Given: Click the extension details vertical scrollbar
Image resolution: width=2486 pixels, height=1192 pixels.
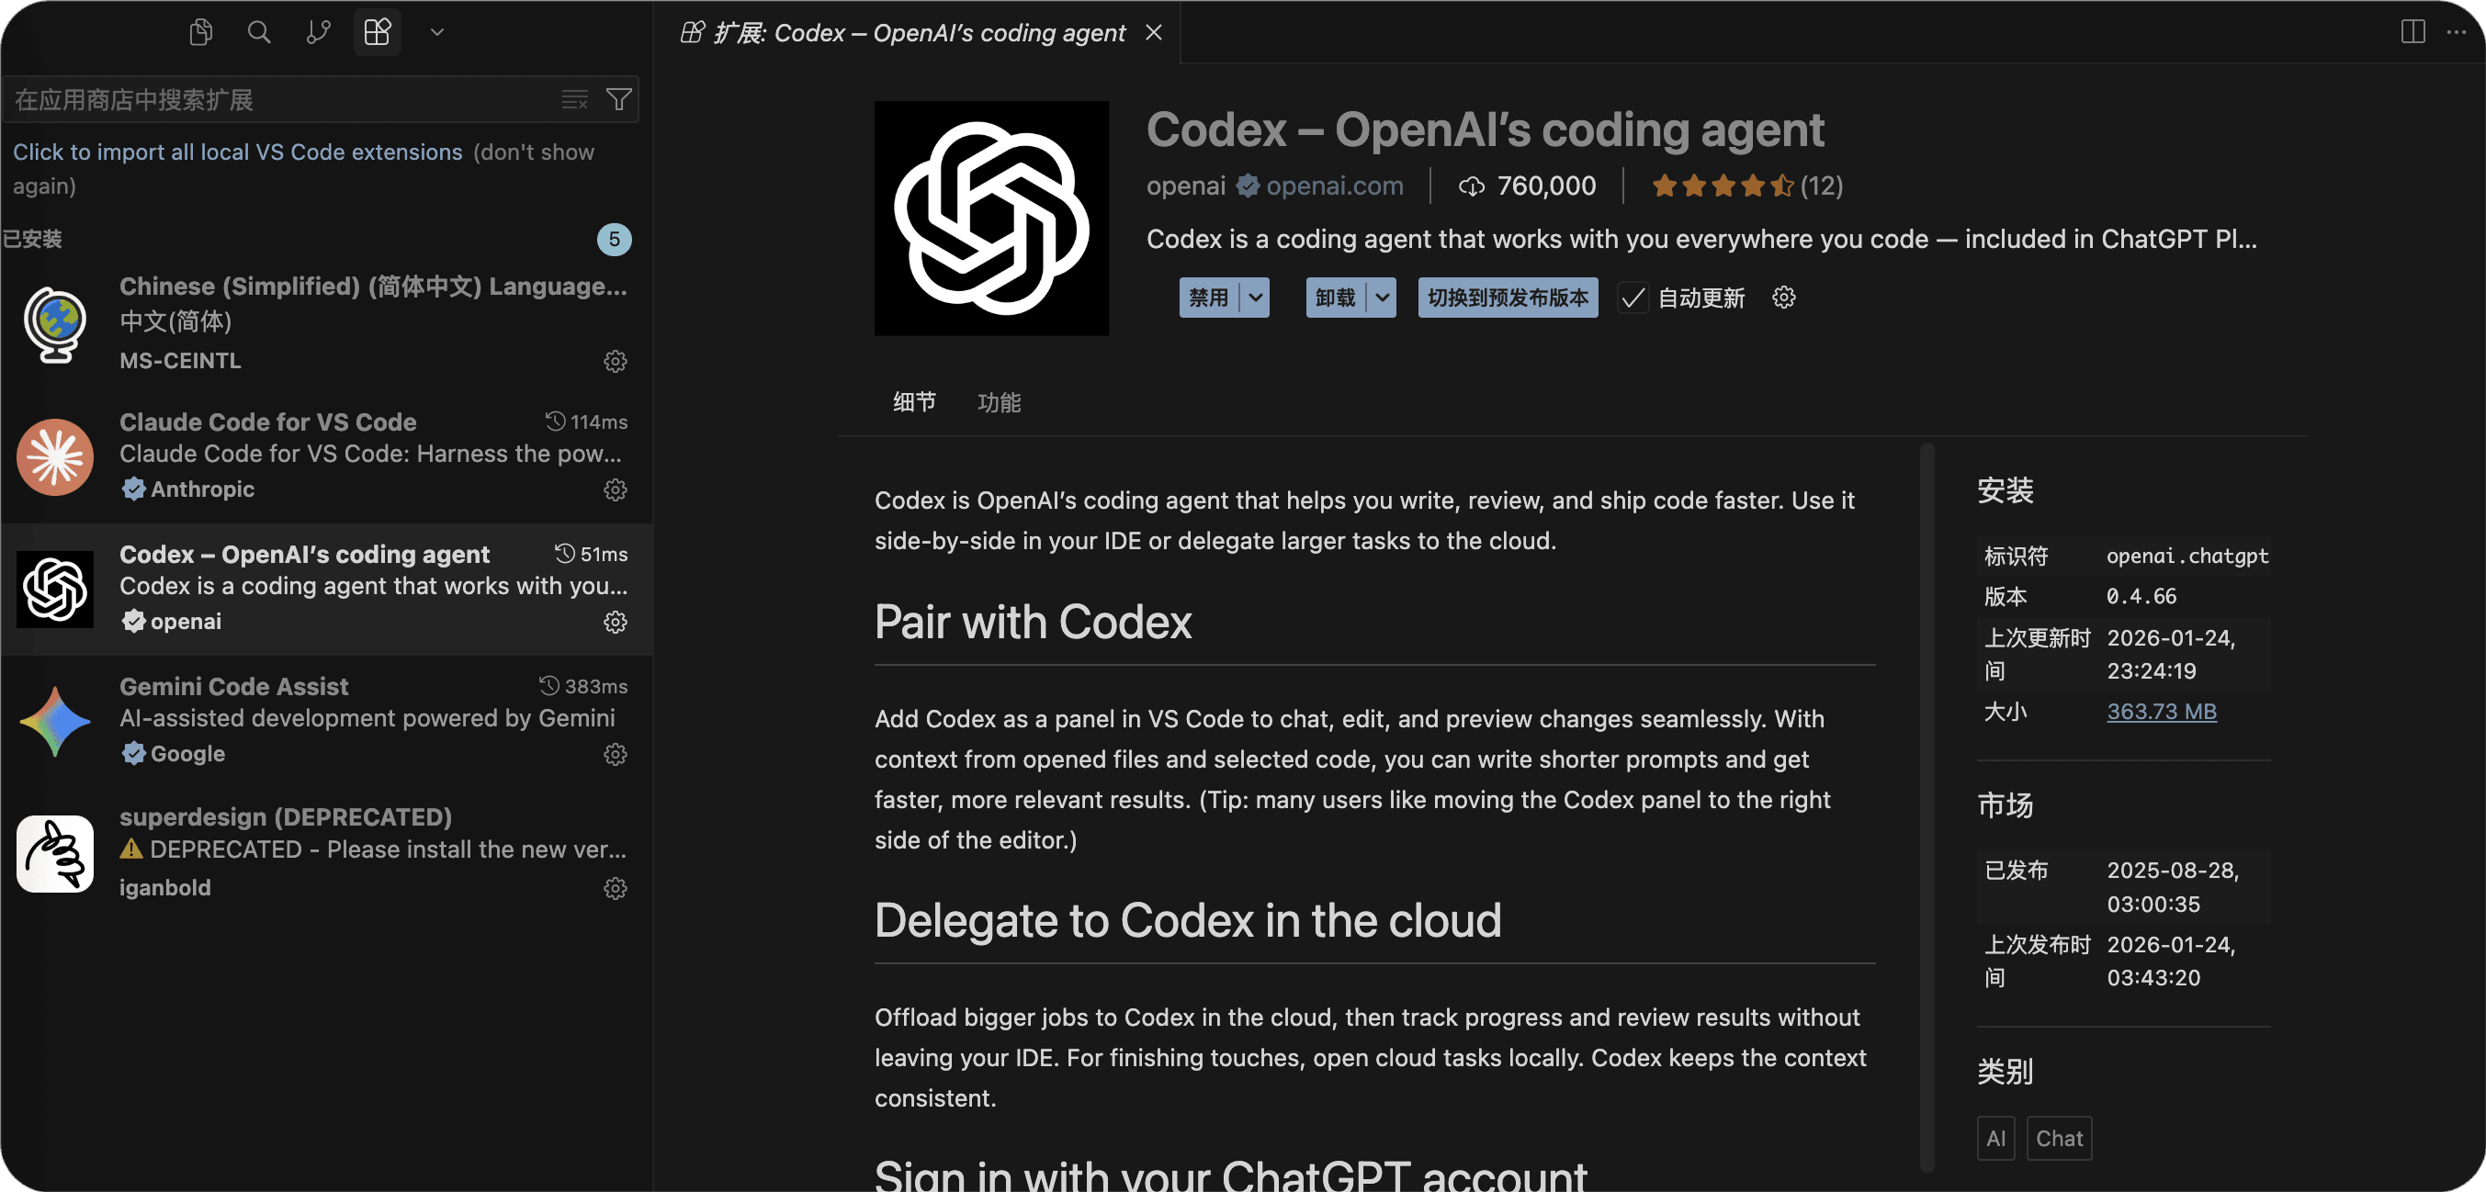Looking at the screenshot, I should [1927, 806].
